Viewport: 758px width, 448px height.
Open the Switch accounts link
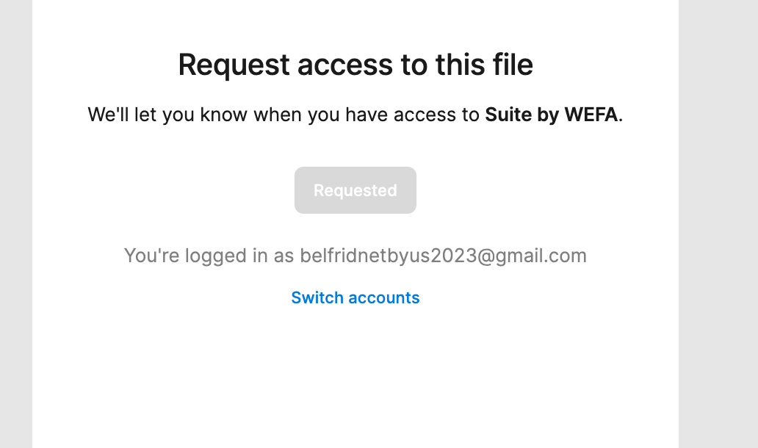pos(355,297)
